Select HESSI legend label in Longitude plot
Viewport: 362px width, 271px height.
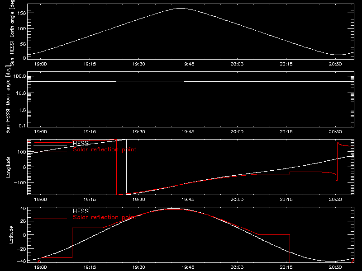click(81, 143)
